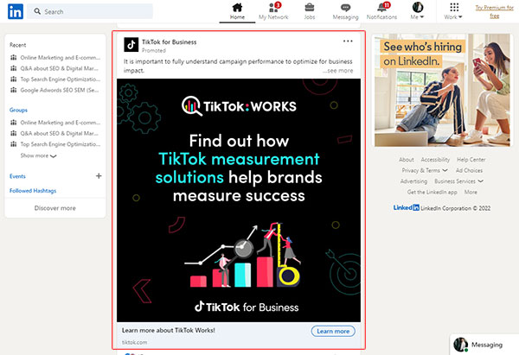
Task: Open the Me profile menu
Action: click(418, 11)
